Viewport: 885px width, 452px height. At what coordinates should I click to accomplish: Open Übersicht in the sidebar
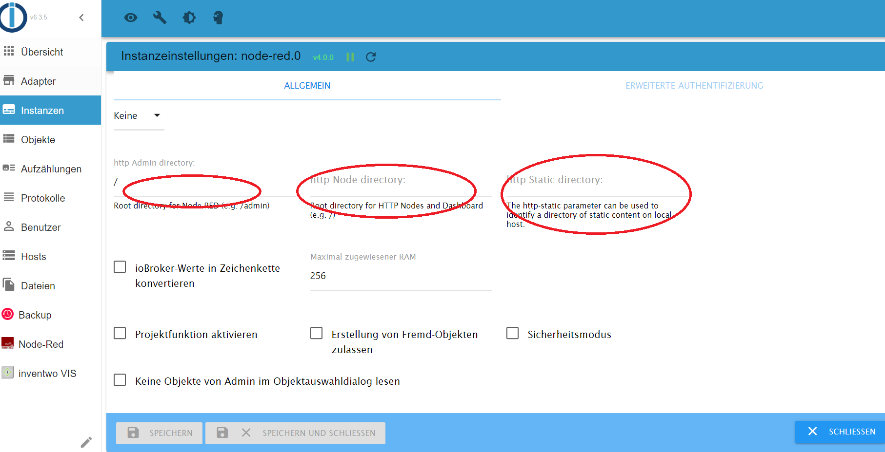(51, 52)
